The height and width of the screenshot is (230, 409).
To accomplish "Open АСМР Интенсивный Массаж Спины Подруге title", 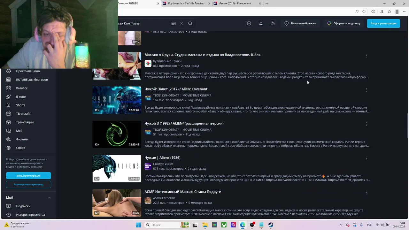I will [x=183, y=192].
